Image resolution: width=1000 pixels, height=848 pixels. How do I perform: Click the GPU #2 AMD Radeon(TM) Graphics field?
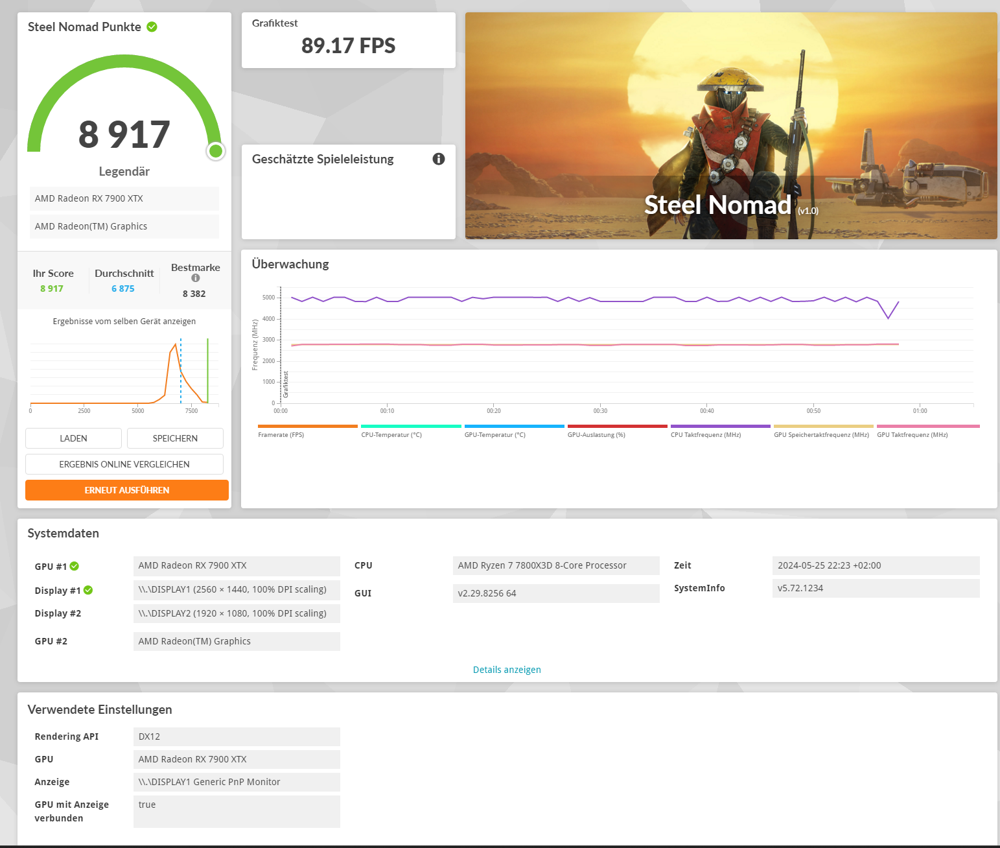237,641
